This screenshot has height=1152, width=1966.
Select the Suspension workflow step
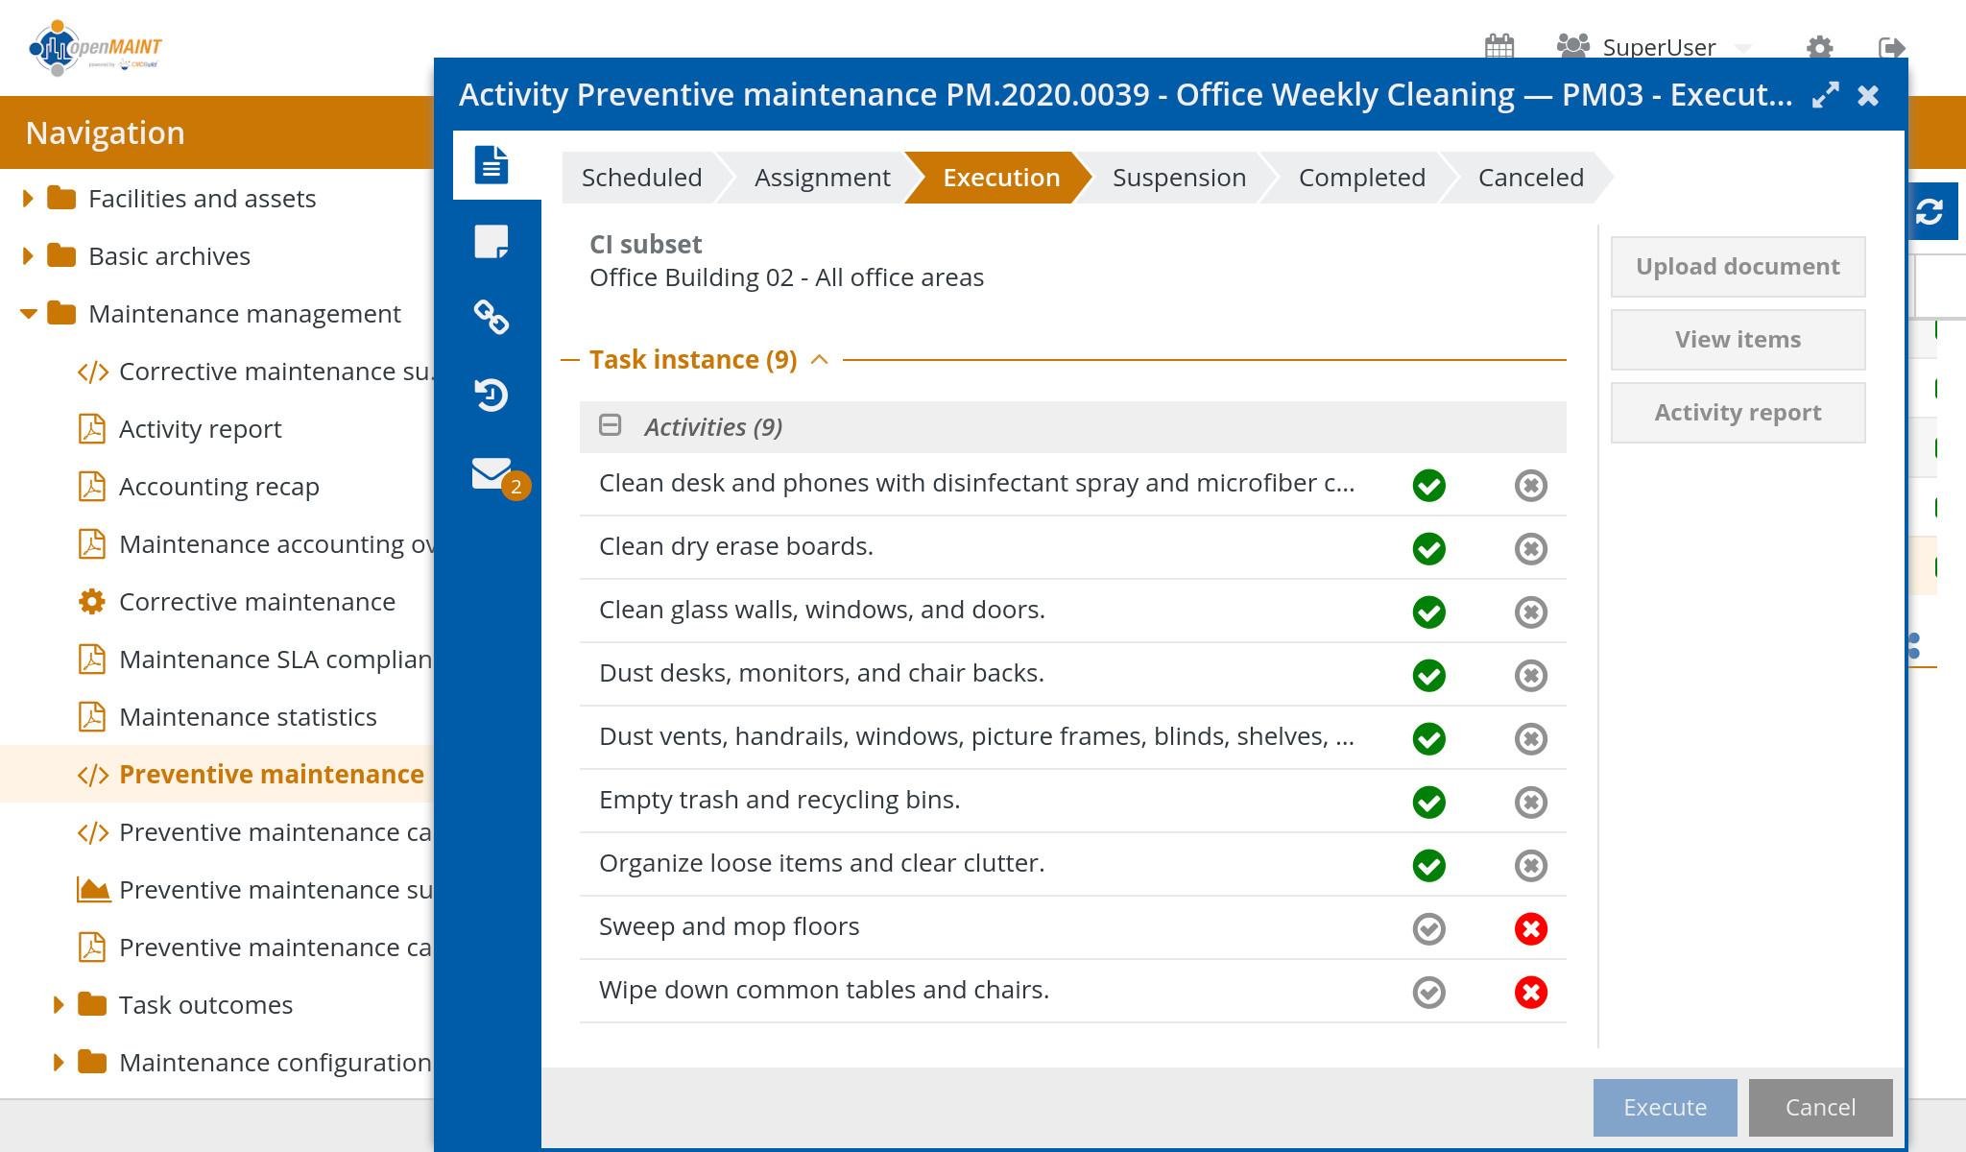click(x=1178, y=178)
